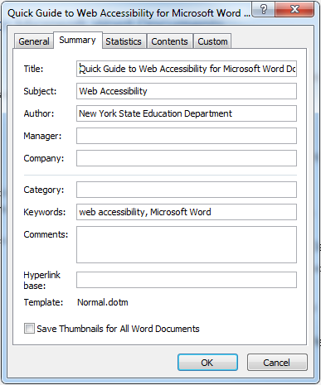Switch to the General tab
This screenshot has height=385, width=321.
click(34, 41)
